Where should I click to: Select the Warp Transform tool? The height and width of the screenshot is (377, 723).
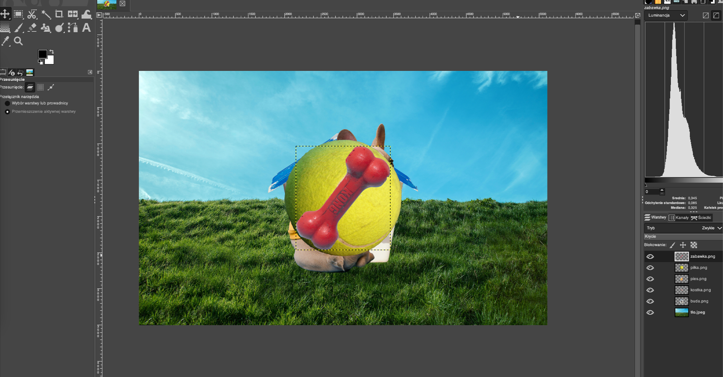click(x=86, y=14)
